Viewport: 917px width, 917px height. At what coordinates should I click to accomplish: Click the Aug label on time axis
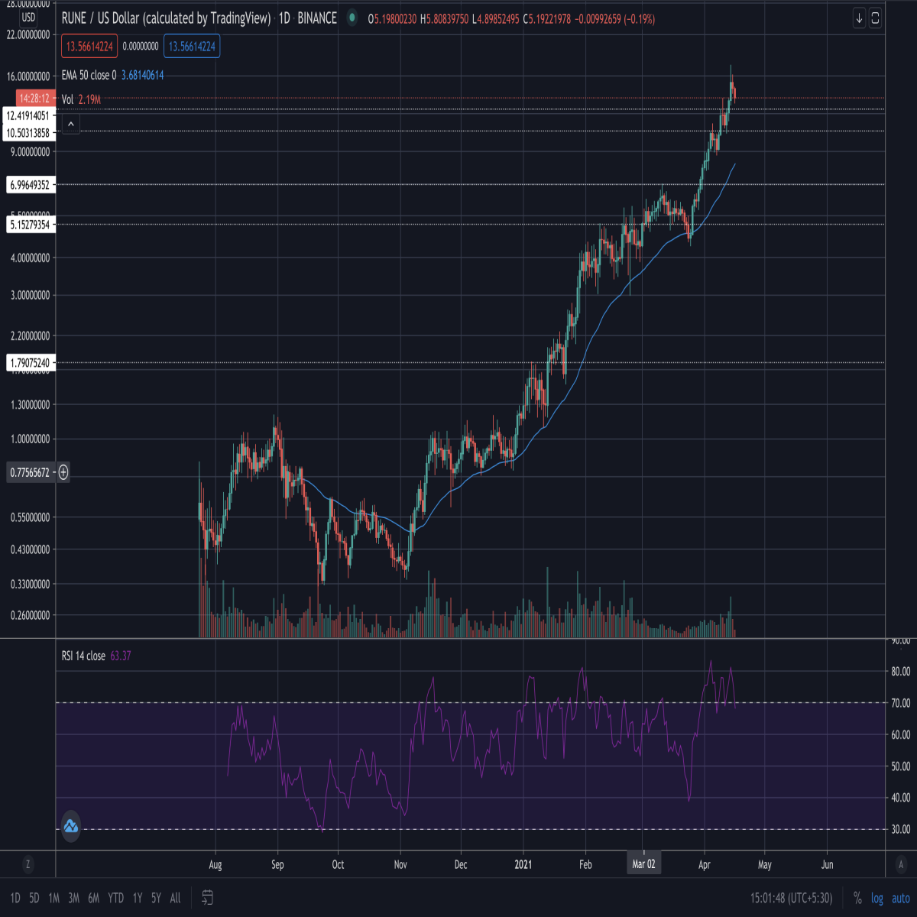215,864
